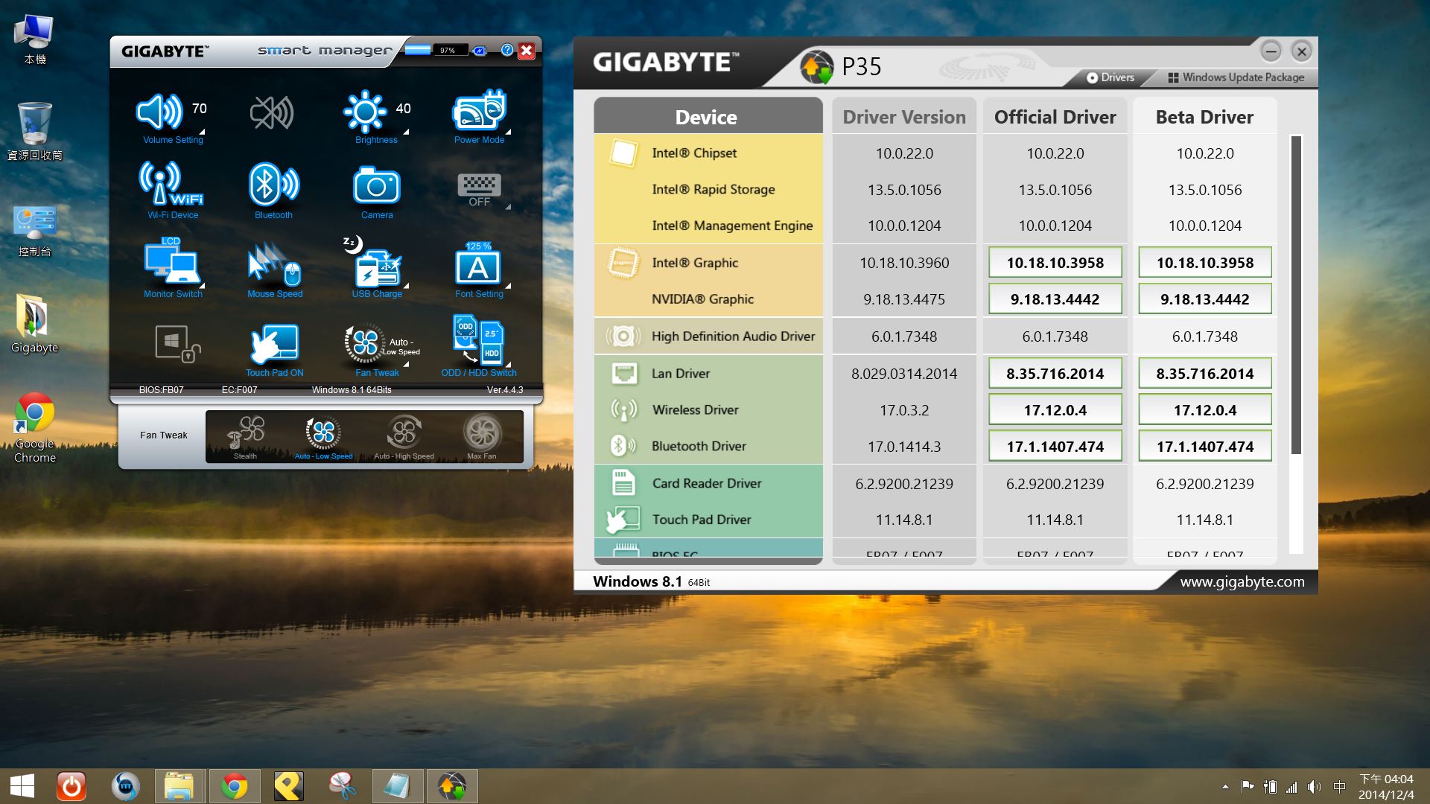
Task: Expand the USB Charge corner arrow
Action: pos(406,285)
